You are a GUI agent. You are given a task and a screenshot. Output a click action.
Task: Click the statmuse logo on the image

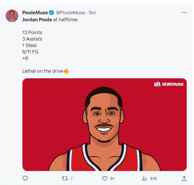coord(169,84)
